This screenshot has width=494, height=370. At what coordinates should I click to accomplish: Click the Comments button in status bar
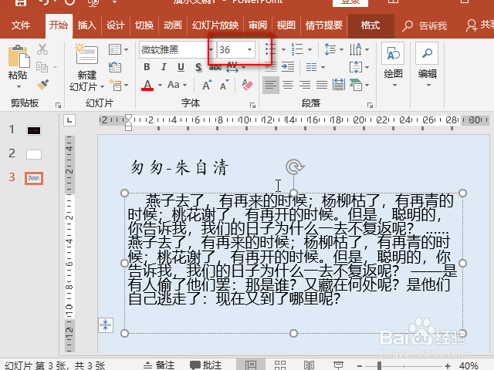coord(206,365)
